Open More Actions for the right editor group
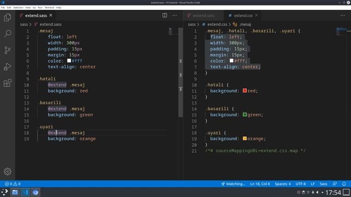The height and width of the screenshot is (197, 351). (x=342, y=15)
